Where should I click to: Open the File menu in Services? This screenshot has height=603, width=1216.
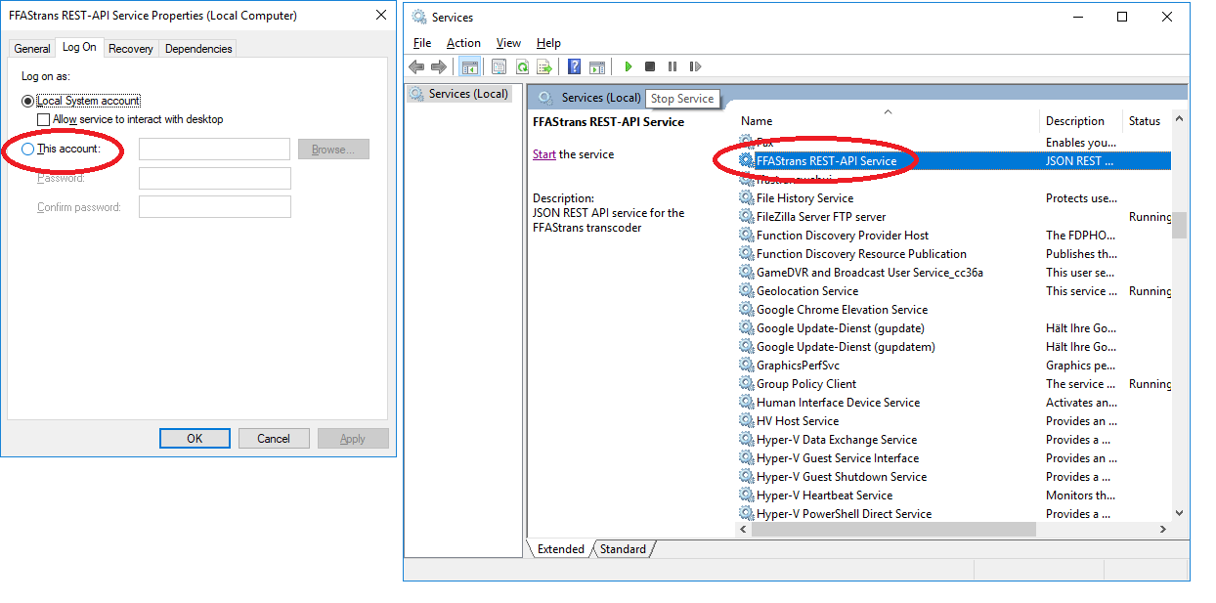422,43
